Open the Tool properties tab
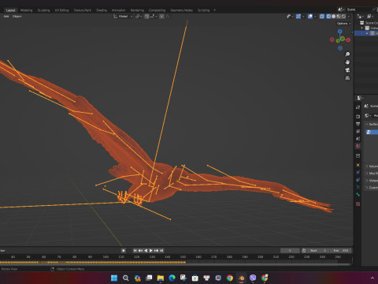This screenshot has width=378, height=284. 358,107
